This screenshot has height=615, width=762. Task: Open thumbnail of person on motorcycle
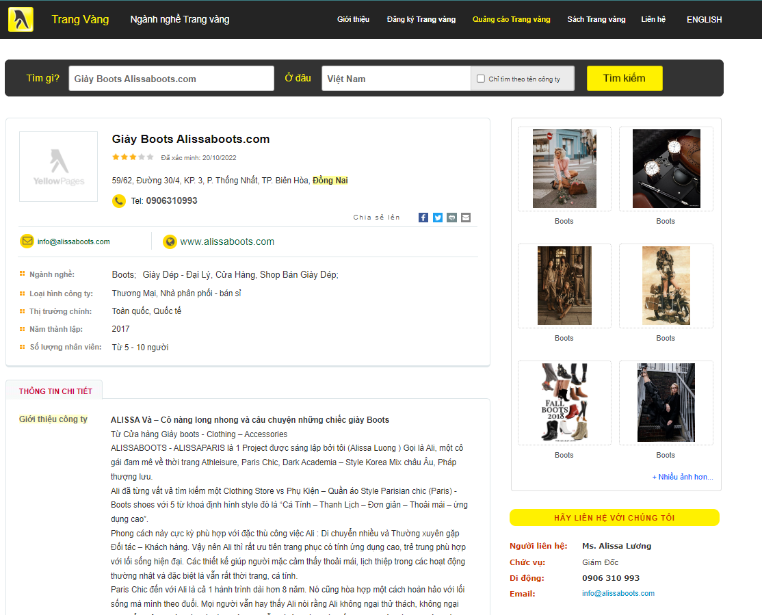(x=666, y=285)
